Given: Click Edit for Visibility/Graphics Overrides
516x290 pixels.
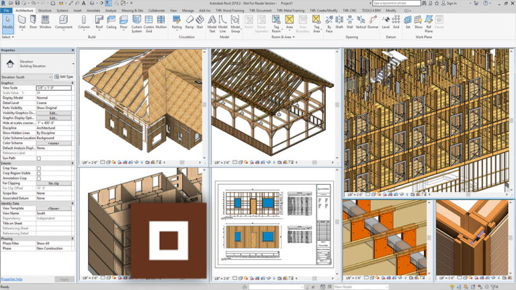Looking at the screenshot, I should coord(54,113).
